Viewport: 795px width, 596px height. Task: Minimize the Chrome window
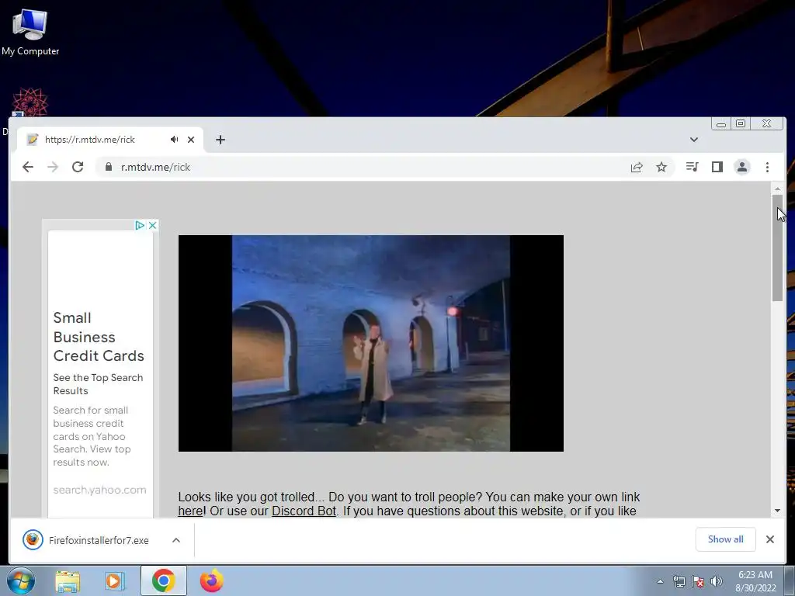click(721, 123)
